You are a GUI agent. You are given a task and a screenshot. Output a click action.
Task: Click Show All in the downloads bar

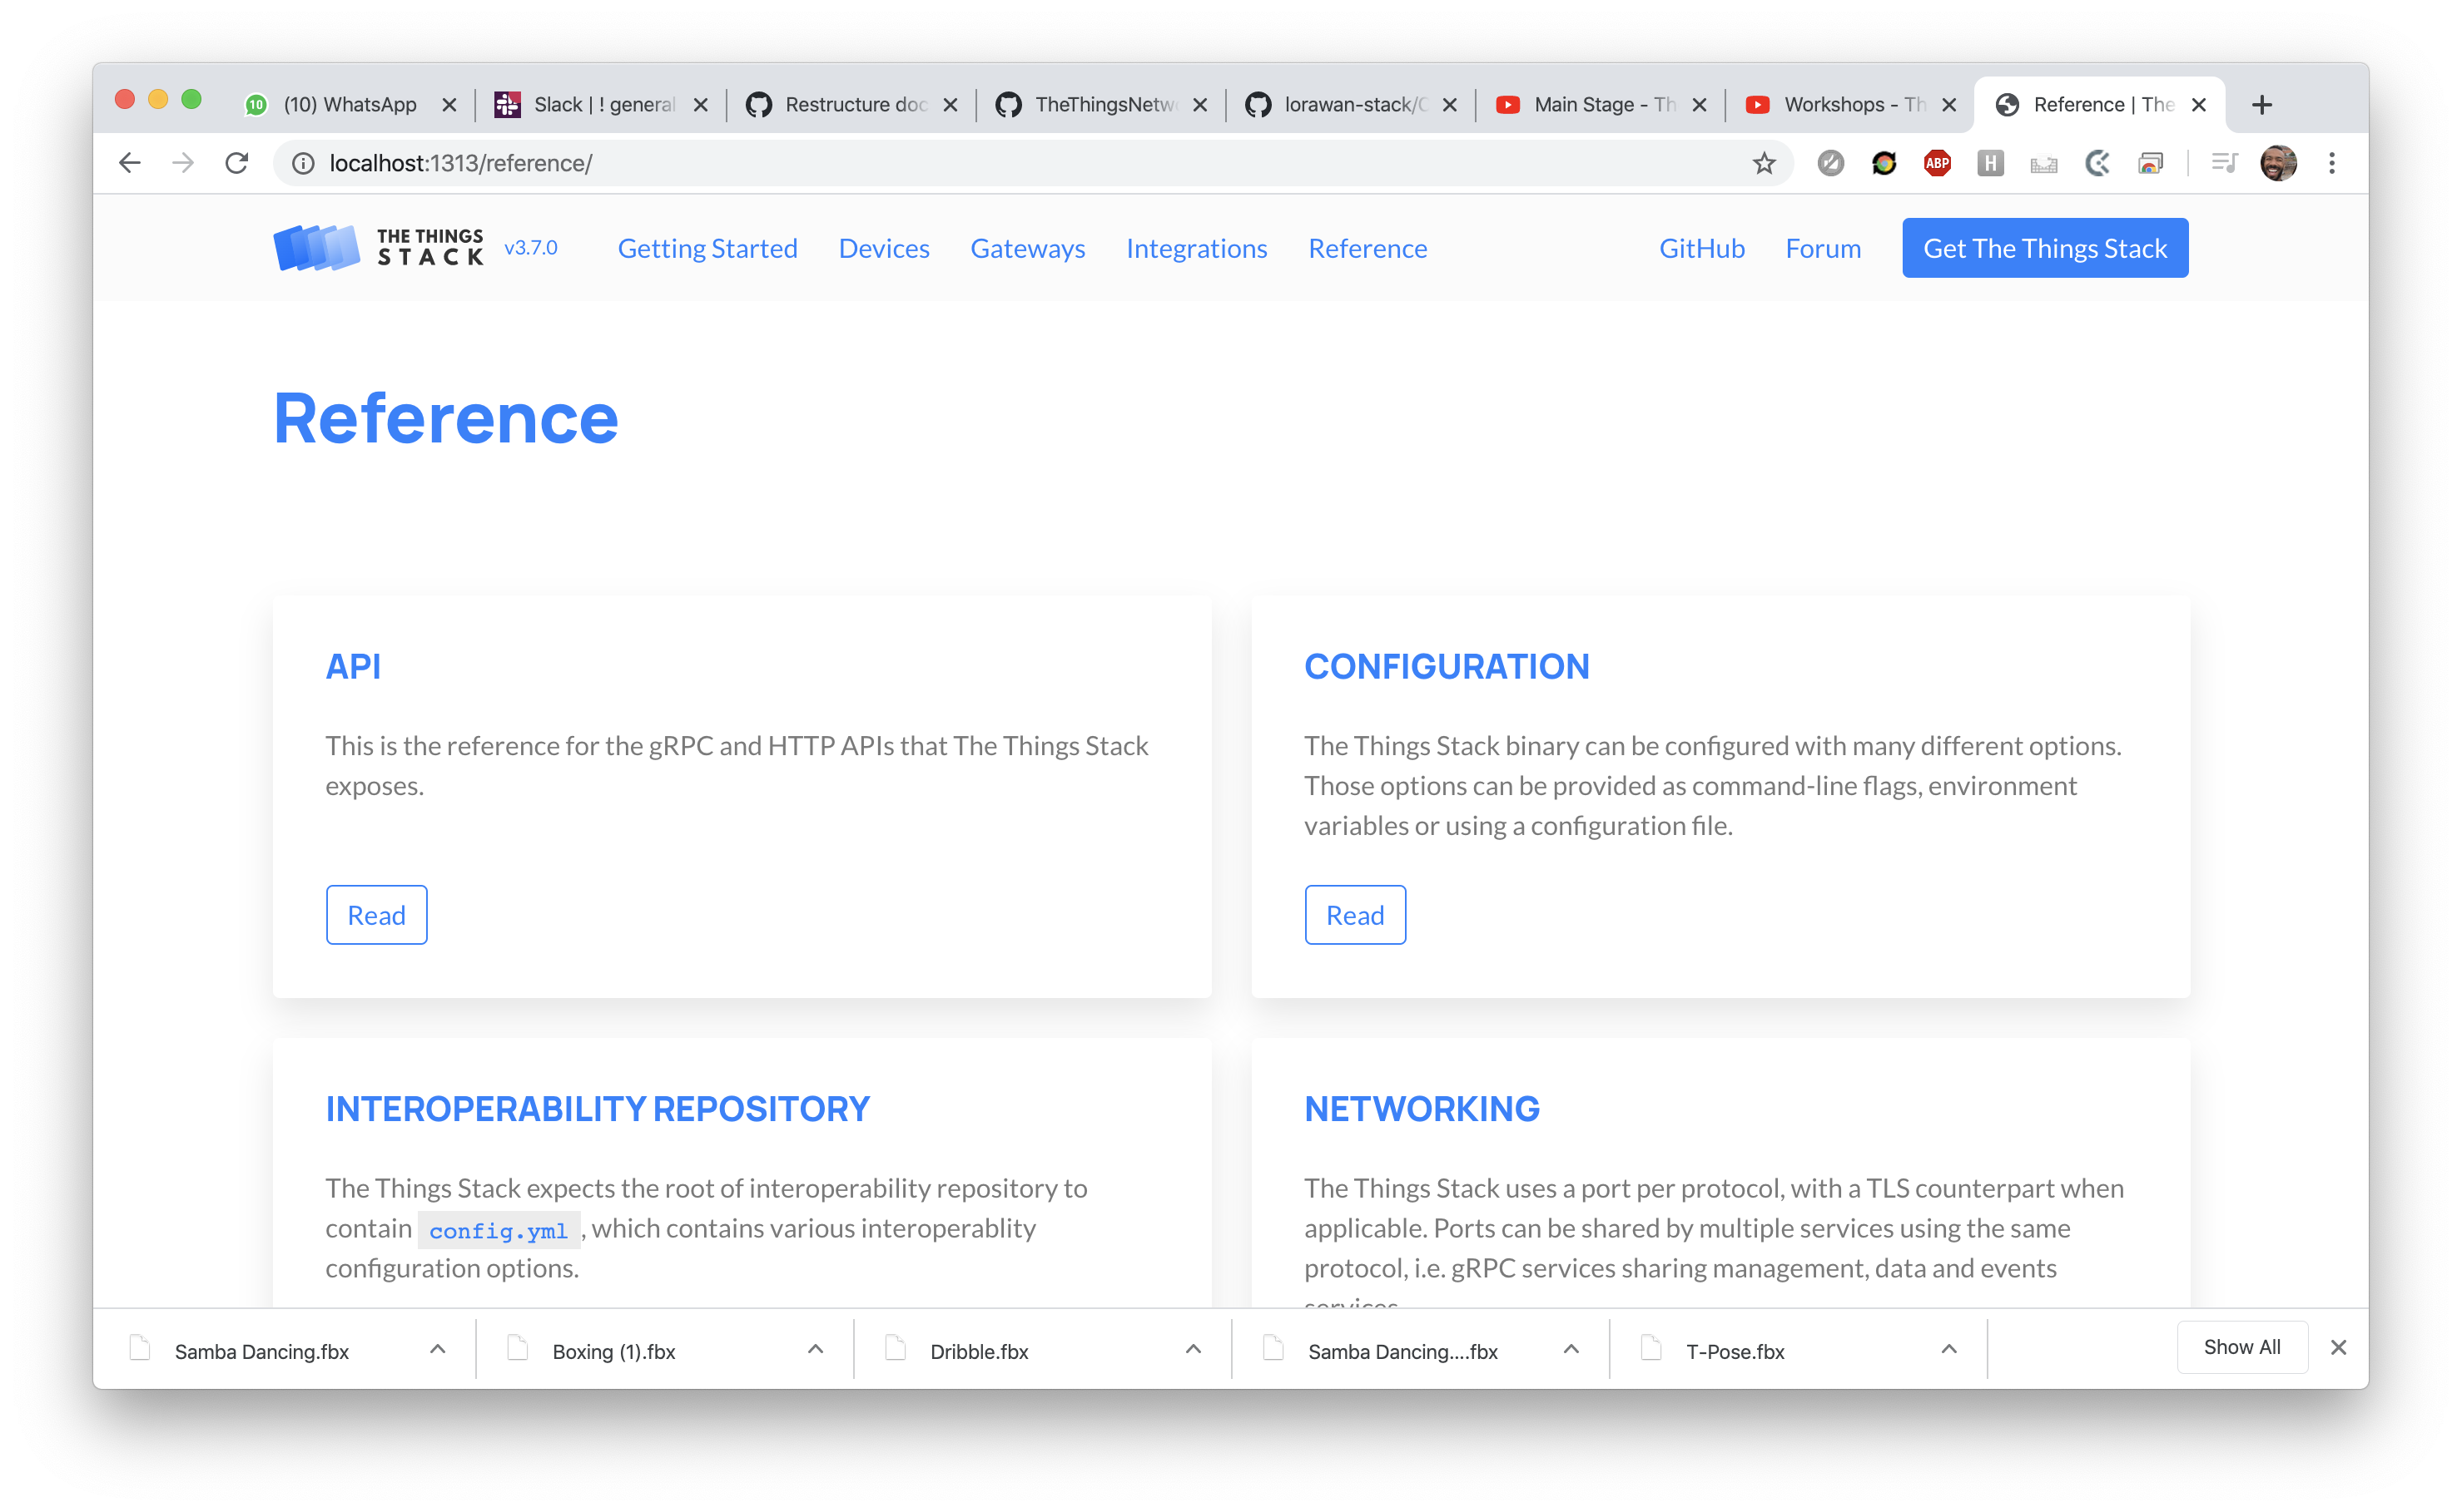(2241, 1347)
